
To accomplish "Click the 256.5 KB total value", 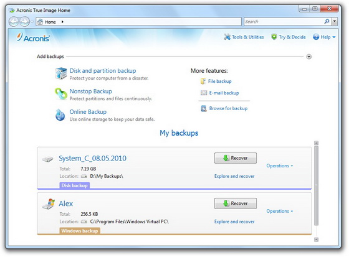I will point(89,214).
